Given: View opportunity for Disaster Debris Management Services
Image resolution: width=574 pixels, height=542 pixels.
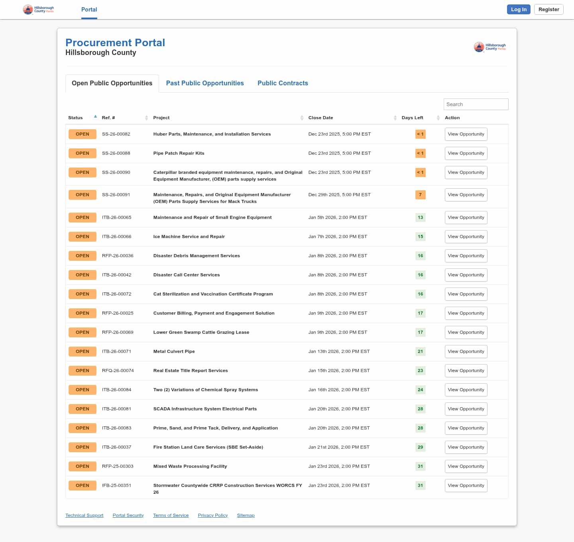Looking at the screenshot, I should pyautogui.click(x=466, y=256).
